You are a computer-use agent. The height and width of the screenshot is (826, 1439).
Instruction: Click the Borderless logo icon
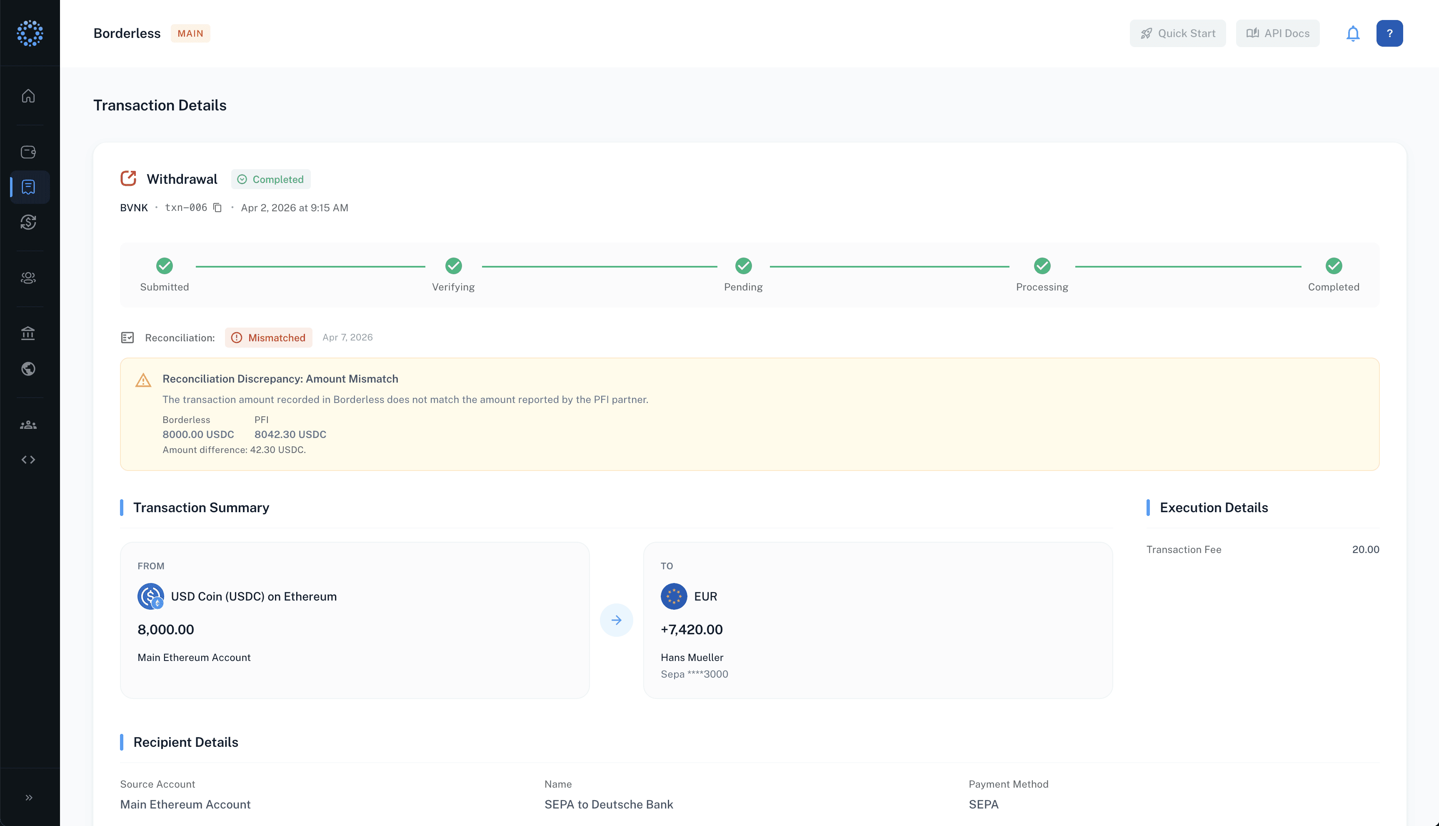(x=30, y=33)
